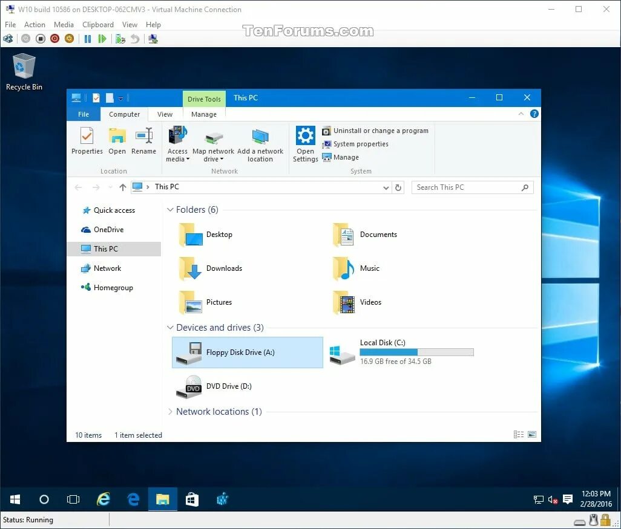This screenshot has width=621, height=529.
Task: Open the VM Clipboard menu
Action: [98, 25]
